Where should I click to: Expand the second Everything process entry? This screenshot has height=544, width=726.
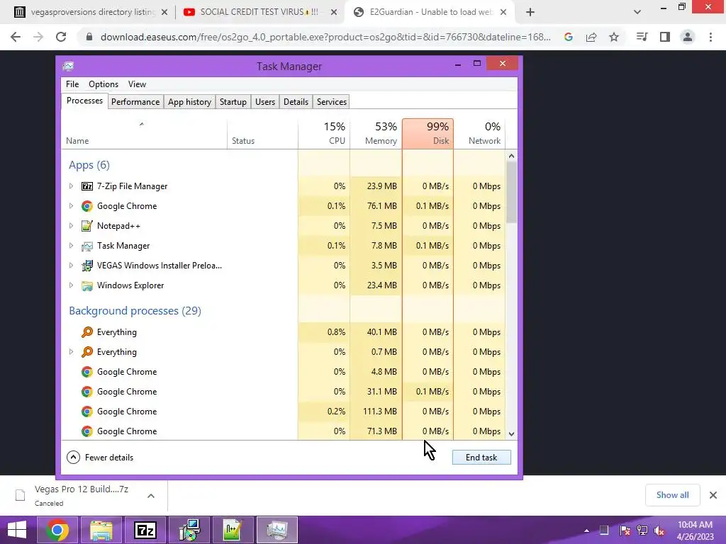pyautogui.click(x=71, y=352)
